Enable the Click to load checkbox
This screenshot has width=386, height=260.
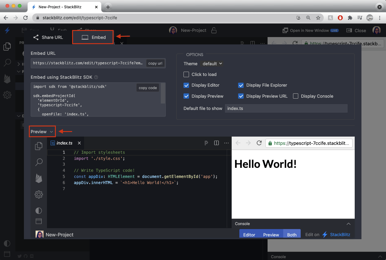[186, 74]
